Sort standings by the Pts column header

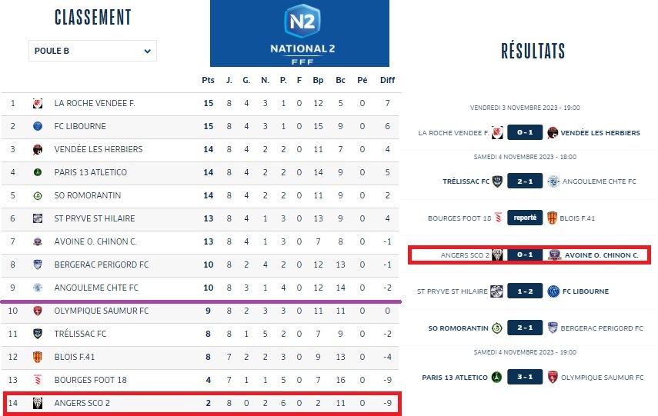click(x=208, y=80)
